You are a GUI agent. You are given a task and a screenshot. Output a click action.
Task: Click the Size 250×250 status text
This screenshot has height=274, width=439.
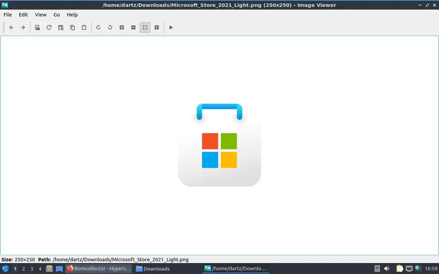point(18,260)
